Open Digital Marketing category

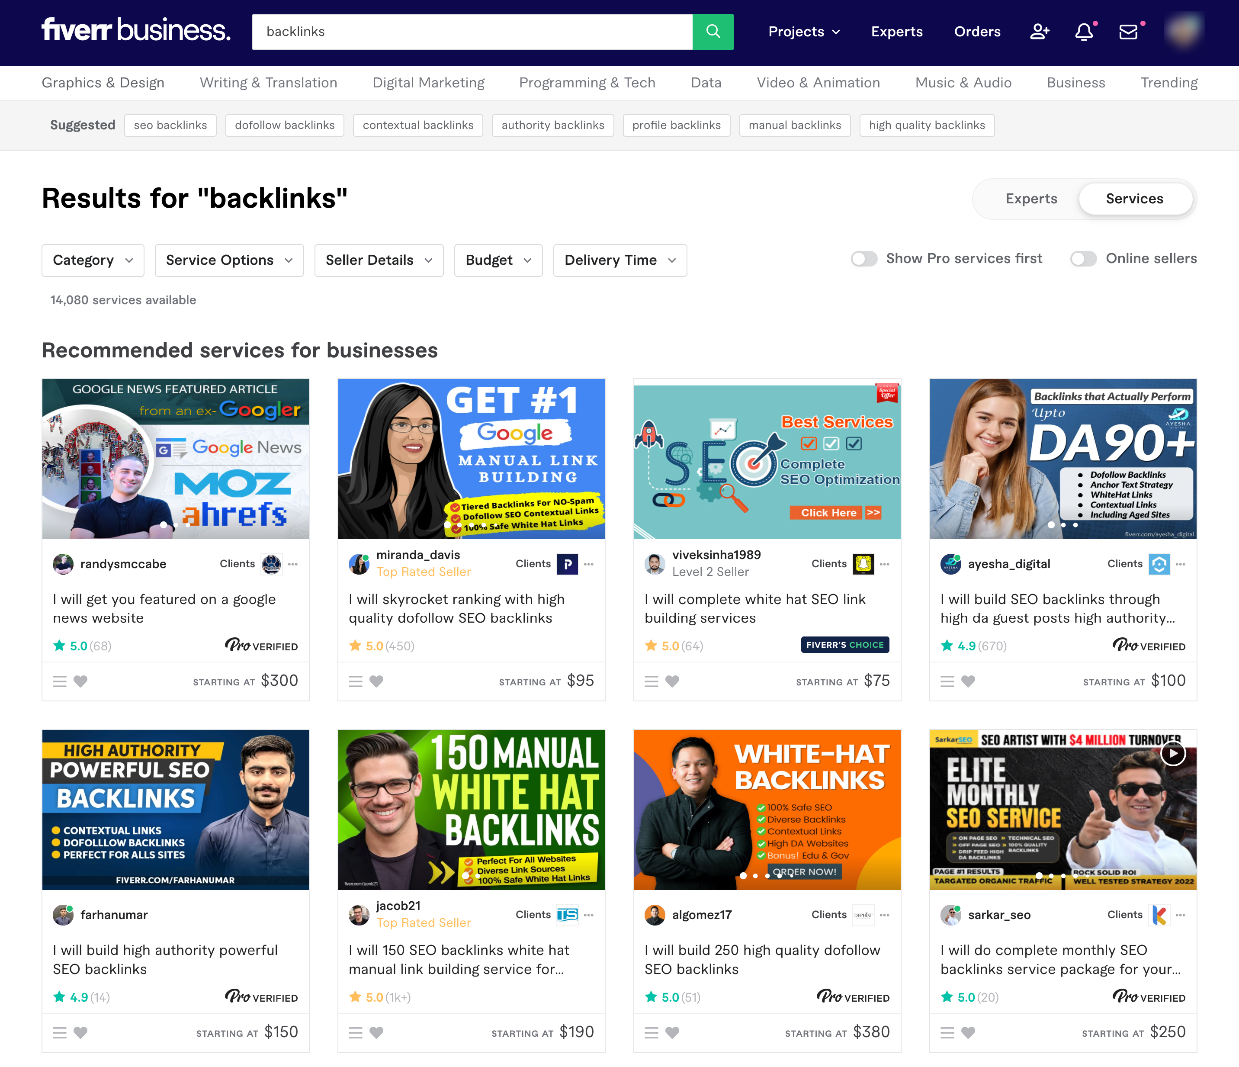click(428, 83)
